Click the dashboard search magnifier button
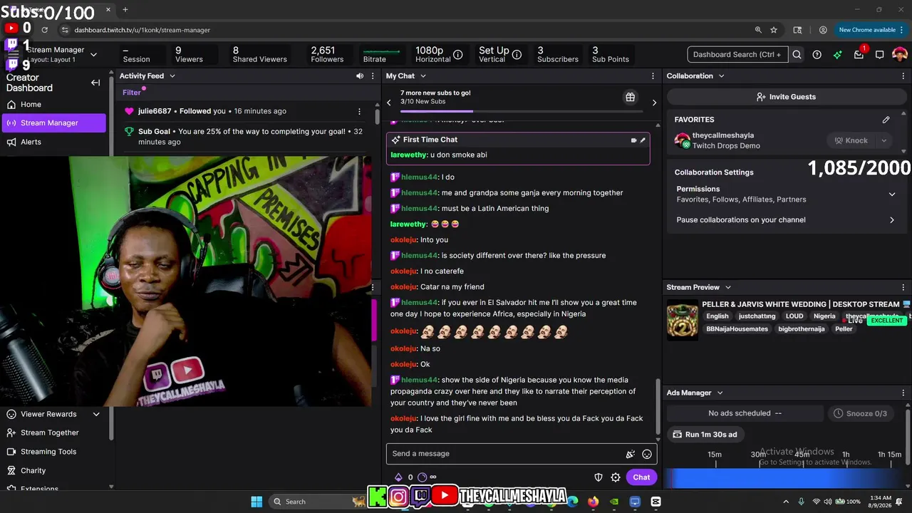Viewport: 912px width, 513px height. [797, 55]
